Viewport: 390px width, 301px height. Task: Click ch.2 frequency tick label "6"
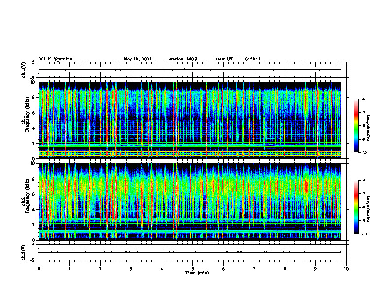(35, 194)
